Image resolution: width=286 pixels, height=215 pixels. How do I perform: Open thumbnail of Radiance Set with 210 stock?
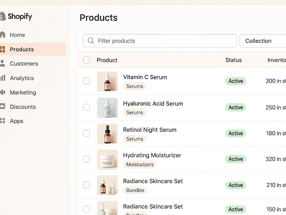[x=107, y=185]
